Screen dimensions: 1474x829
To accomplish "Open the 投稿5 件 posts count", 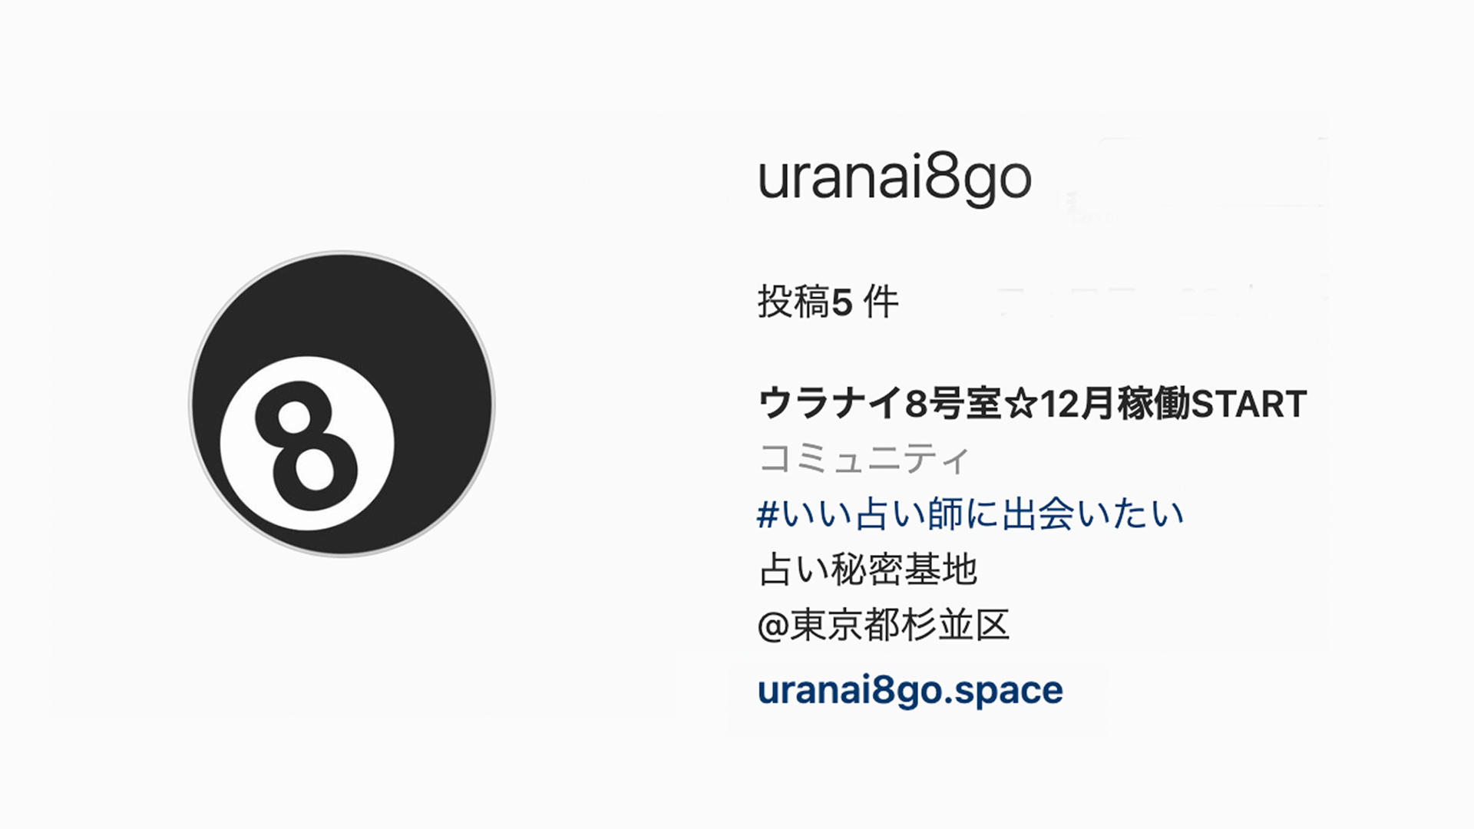I will pyautogui.click(x=828, y=302).
